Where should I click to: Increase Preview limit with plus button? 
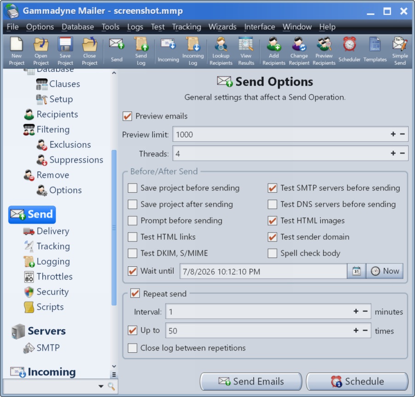[393, 134]
